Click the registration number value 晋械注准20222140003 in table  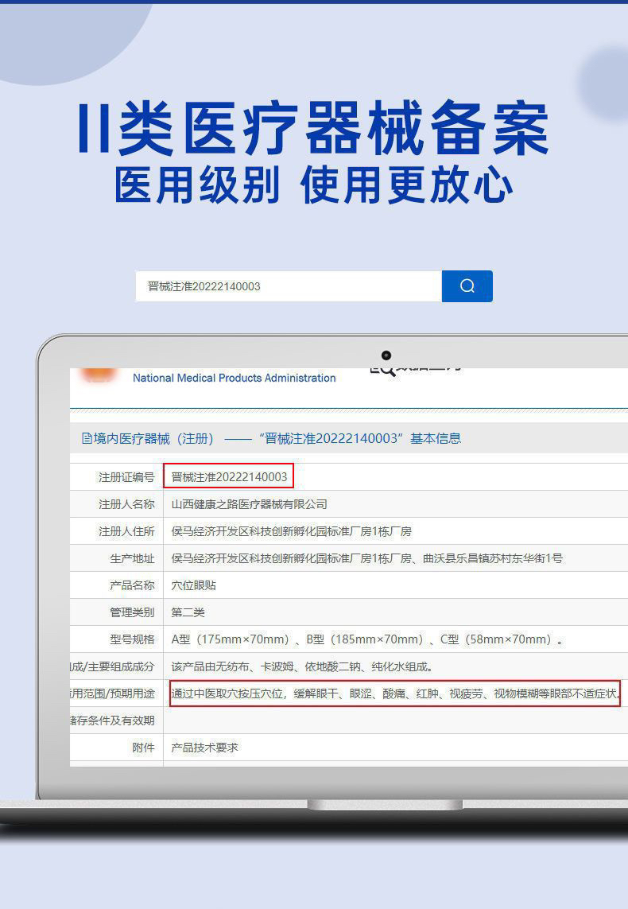coord(229,476)
